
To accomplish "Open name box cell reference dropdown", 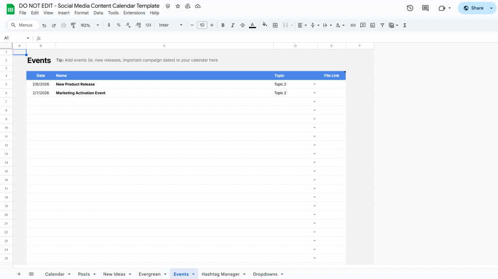I will tap(28, 38).
